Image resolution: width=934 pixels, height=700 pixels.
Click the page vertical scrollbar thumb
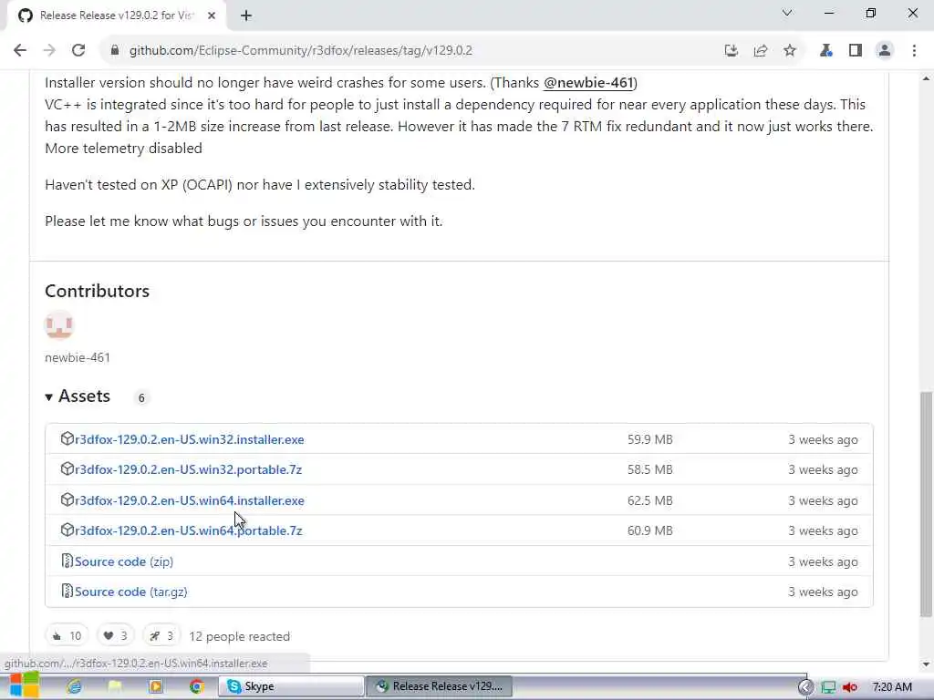pos(927,505)
